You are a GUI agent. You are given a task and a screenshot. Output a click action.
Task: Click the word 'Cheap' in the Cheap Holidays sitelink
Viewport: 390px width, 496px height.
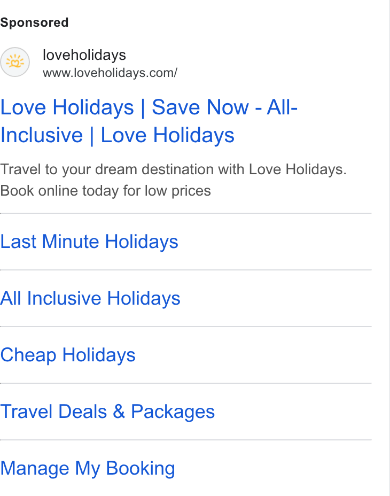point(28,355)
